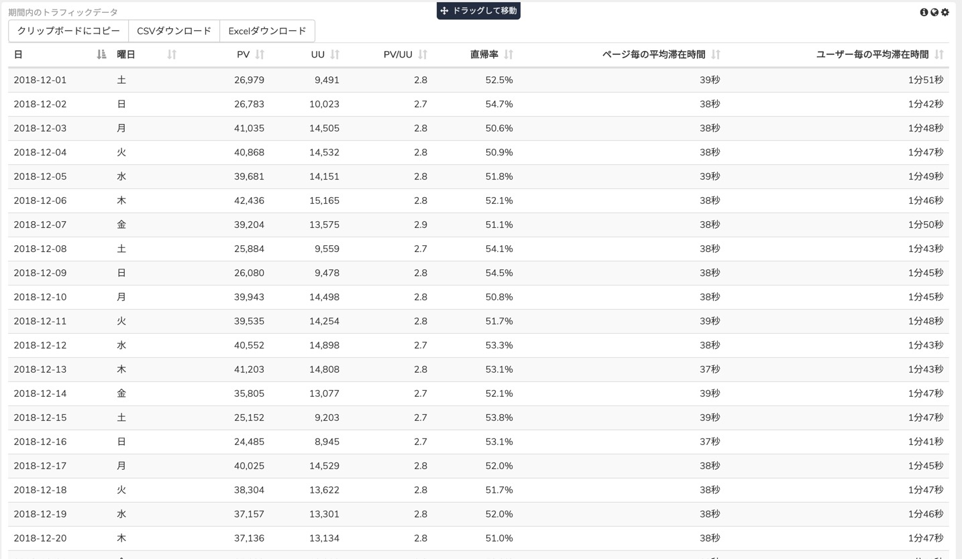The height and width of the screenshot is (559, 962).
Task: Click Excelダウンロード button
Action: coord(267,31)
